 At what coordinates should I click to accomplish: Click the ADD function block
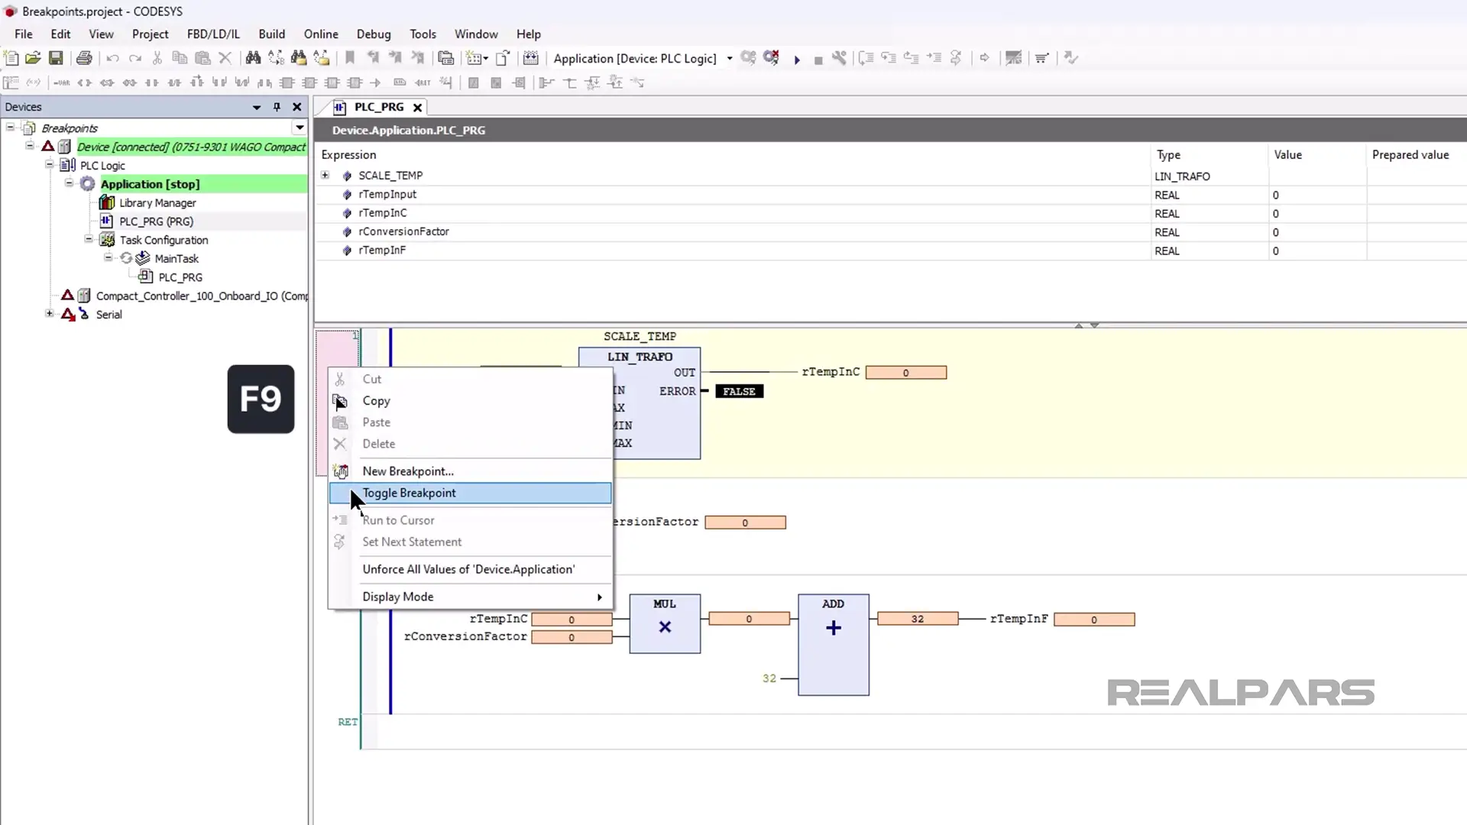834,645
